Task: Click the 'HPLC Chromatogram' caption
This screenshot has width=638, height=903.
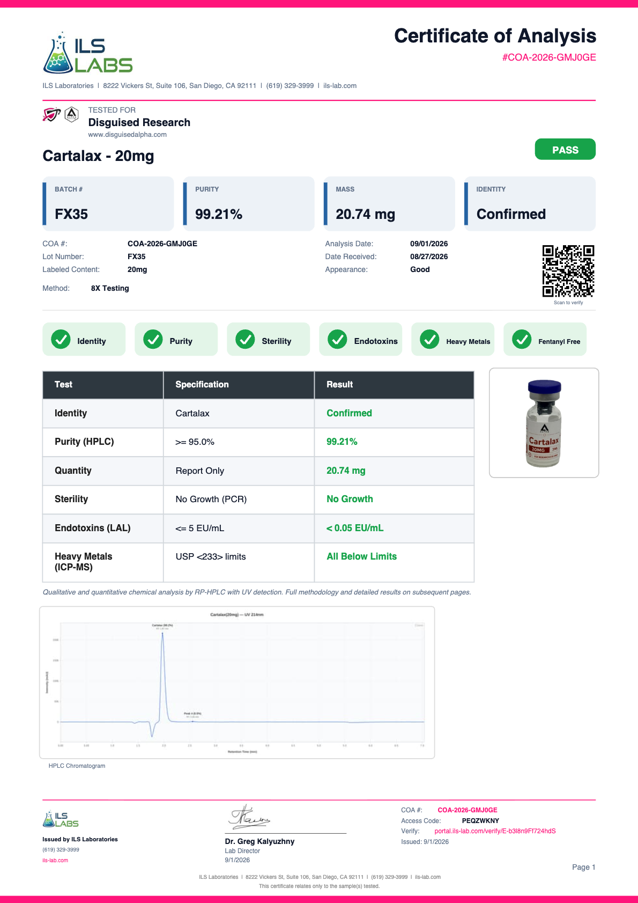Action: [77, 766]
